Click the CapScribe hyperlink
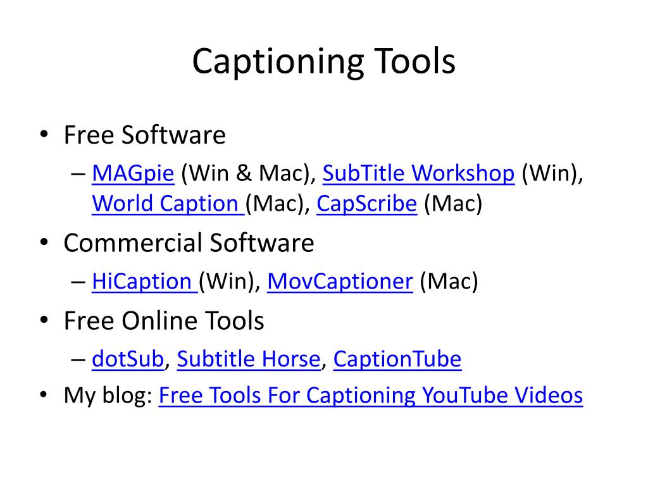The width and height of the screenshot is (648, 486). click(x=366, y=203)
